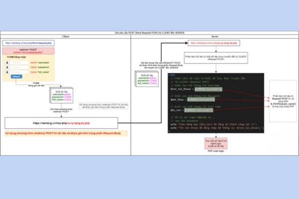Click the large xu-ly-dang-ky.php URL in Client
Screen dimensions: 299x199
click(61, 122)
